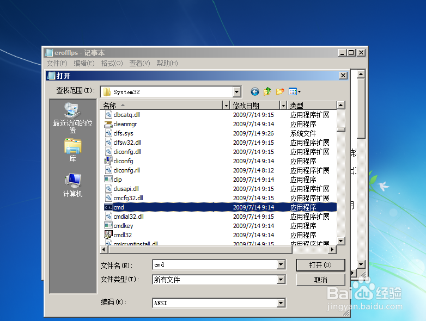Screen dimensions: 426x321
Task: Click the file type 所有文件 field
Action: click(215, 280)
